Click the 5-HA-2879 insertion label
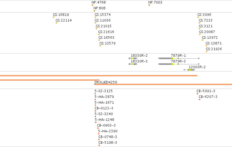Screen dimensions: 232x147 104,97
